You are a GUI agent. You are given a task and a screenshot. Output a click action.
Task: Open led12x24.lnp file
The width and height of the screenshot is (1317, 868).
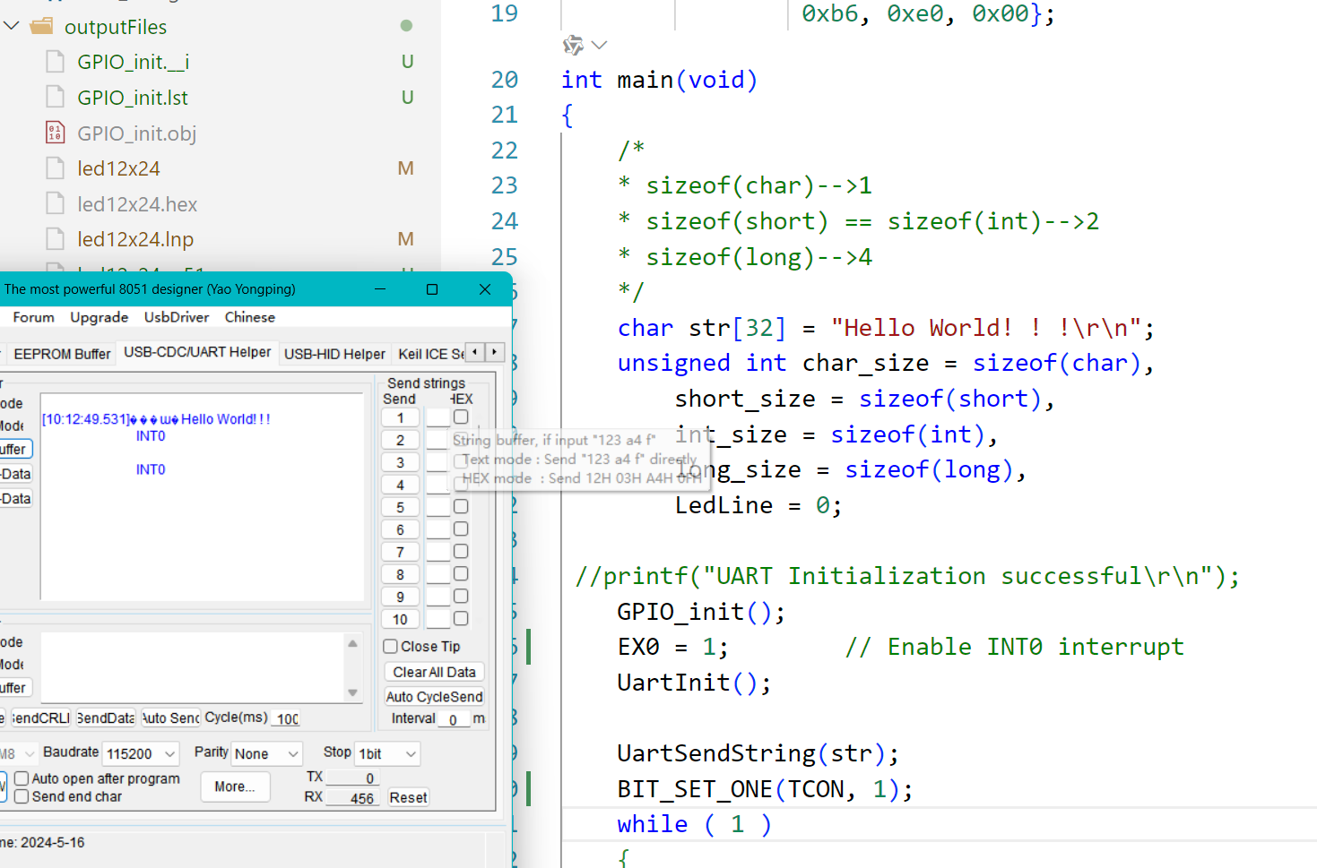pos(135,239)
